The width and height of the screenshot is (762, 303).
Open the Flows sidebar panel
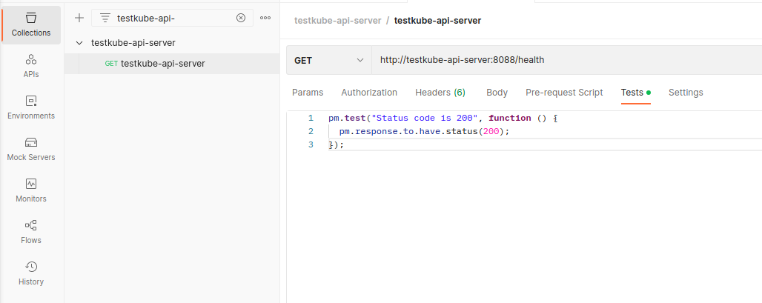(31, 232)
